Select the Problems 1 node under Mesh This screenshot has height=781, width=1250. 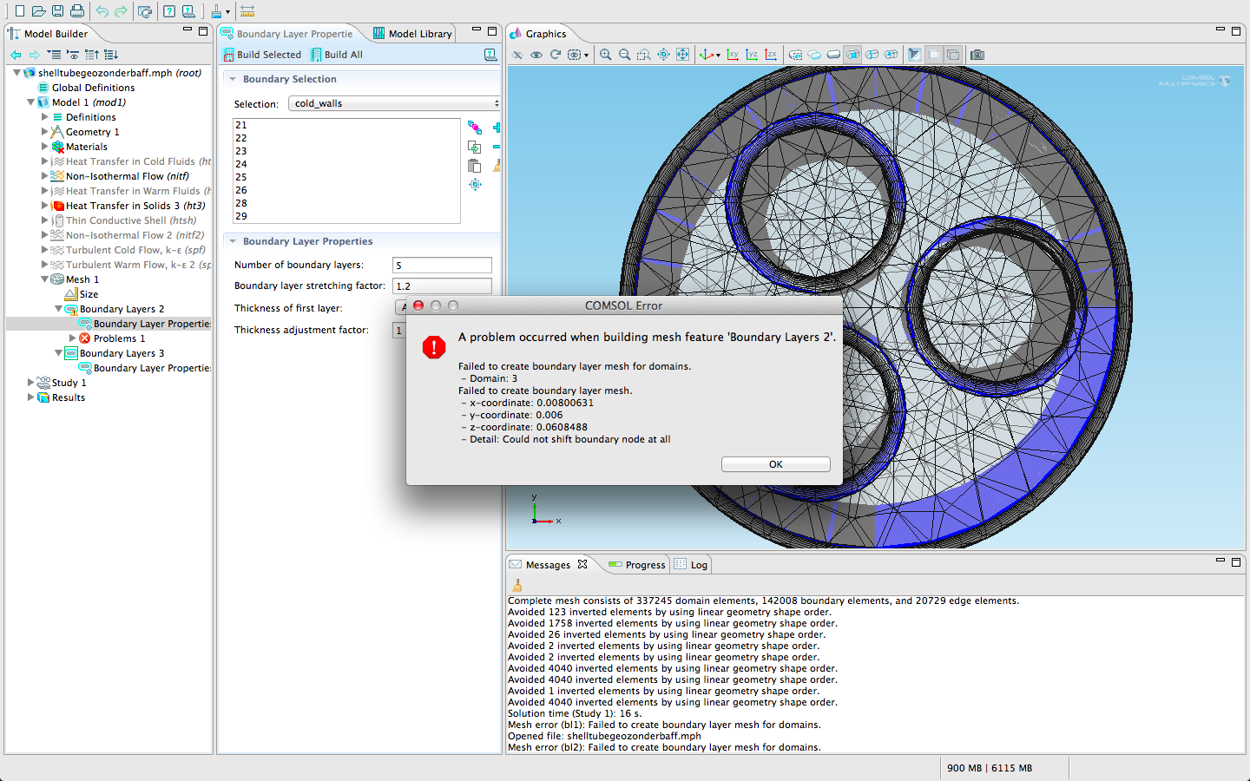click(x=118, y=338)
